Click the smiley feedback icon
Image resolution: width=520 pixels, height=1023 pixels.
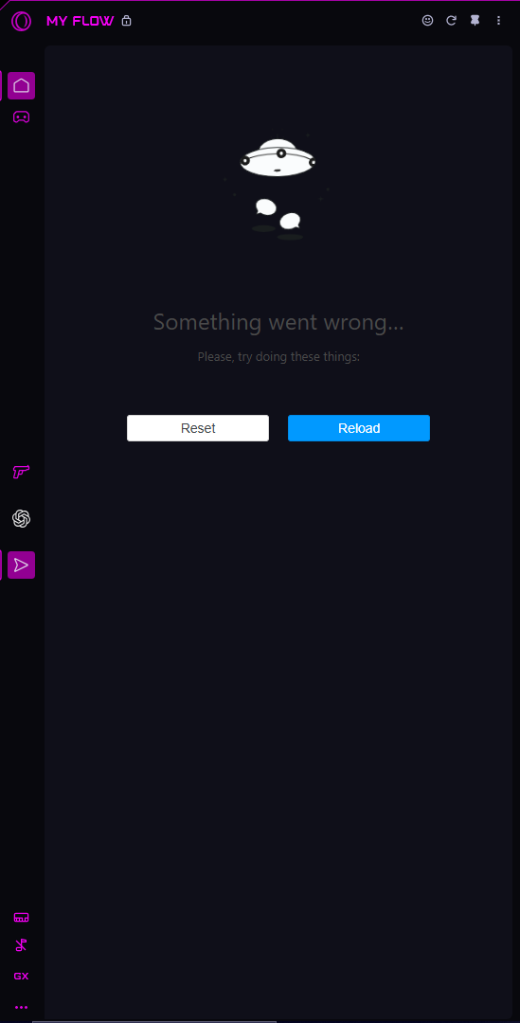click(427, 20)
